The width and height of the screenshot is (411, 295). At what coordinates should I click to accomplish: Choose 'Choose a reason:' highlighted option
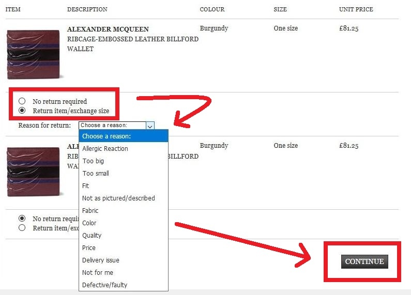(124, 136)
